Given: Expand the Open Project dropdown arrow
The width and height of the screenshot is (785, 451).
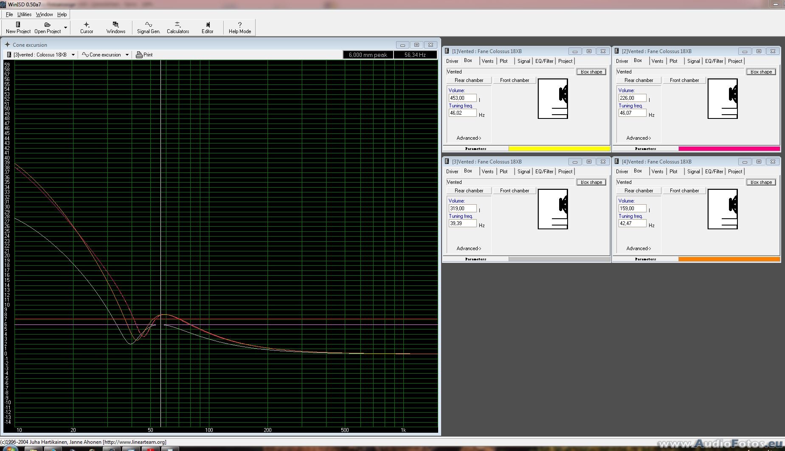Looking at the screenshot, I should 65,28.
